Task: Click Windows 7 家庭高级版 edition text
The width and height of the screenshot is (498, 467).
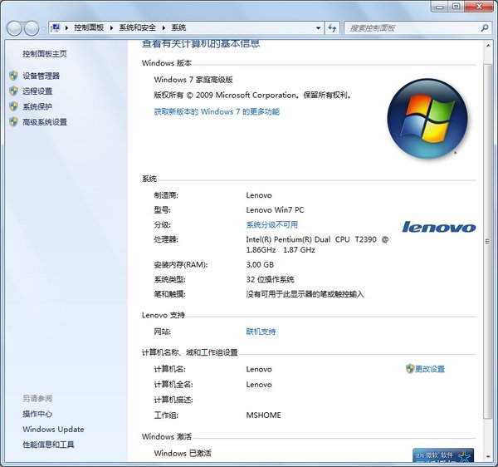Action: (x=193, y=80)
